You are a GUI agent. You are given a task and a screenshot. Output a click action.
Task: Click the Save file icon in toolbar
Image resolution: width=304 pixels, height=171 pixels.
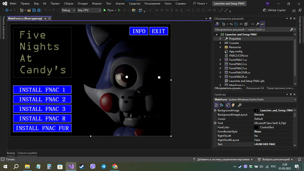[34, 10]
